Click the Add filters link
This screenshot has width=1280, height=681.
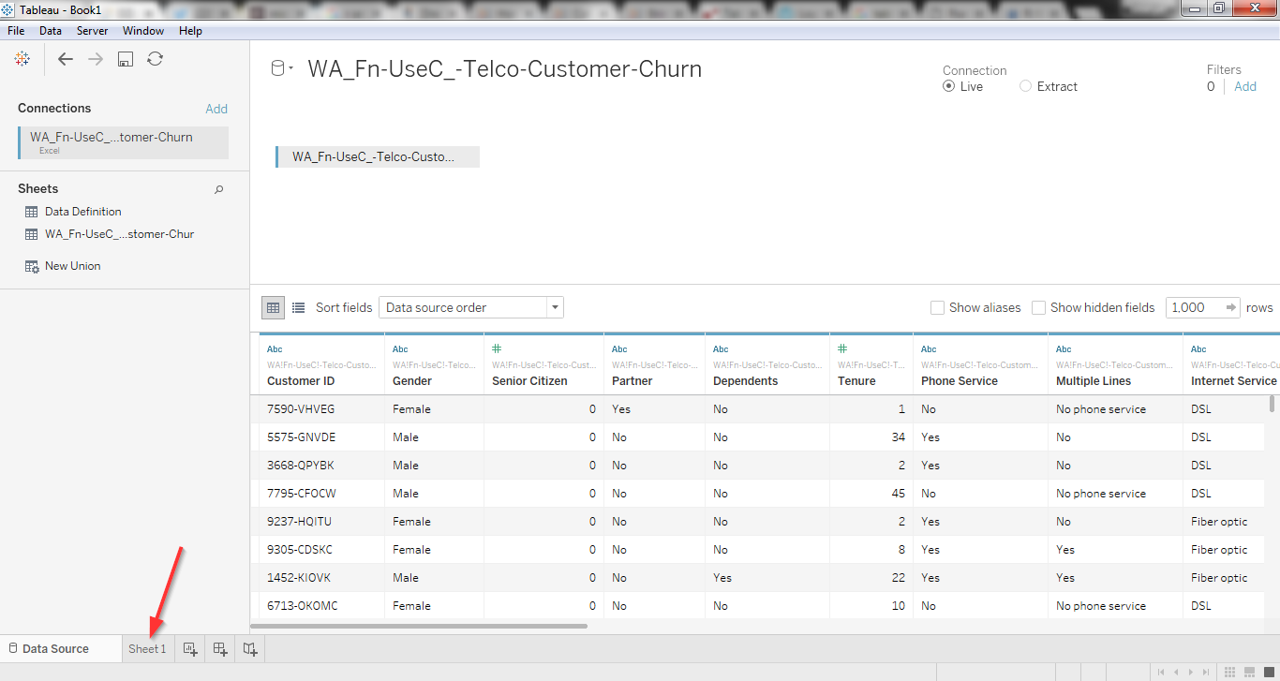point(1244,86)
